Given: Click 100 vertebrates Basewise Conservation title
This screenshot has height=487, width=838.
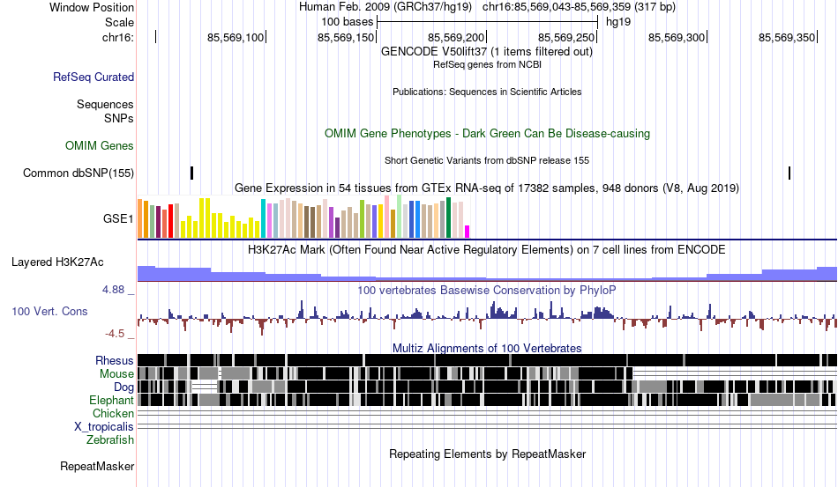Looking at the screenshot, I should [x=487, y=290].
